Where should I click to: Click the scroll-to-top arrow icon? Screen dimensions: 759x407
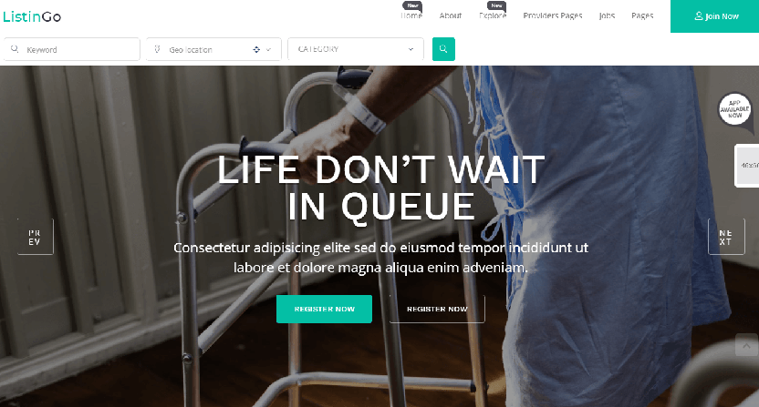coord(746,345)
